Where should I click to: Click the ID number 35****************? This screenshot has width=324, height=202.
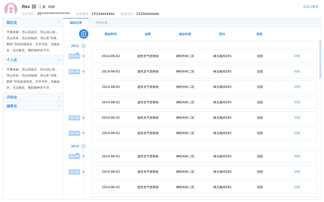coord(53,14)
